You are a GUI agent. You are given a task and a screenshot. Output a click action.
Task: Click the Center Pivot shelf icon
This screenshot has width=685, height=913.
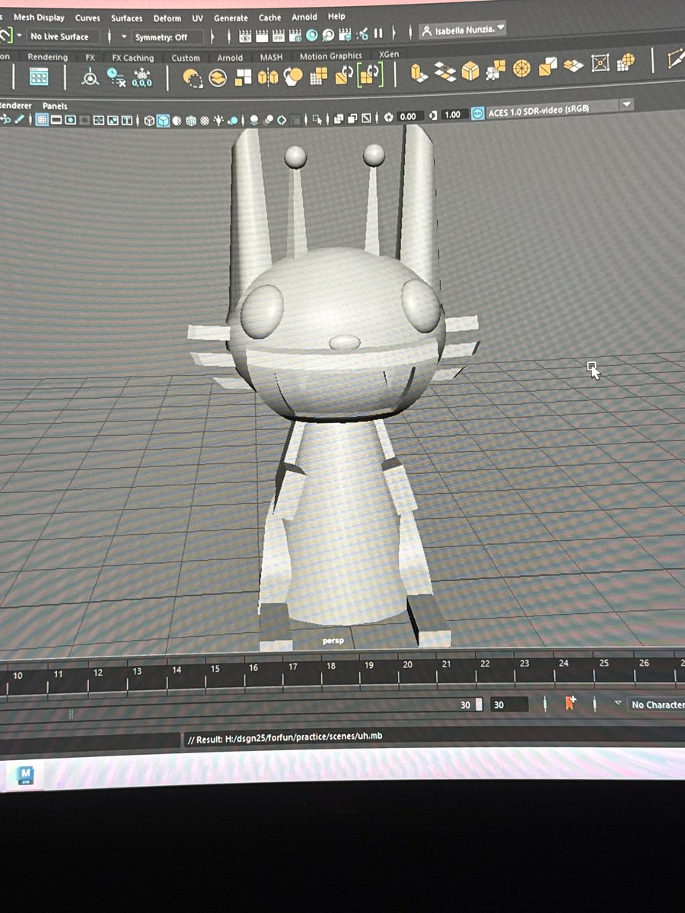[91, 77]
